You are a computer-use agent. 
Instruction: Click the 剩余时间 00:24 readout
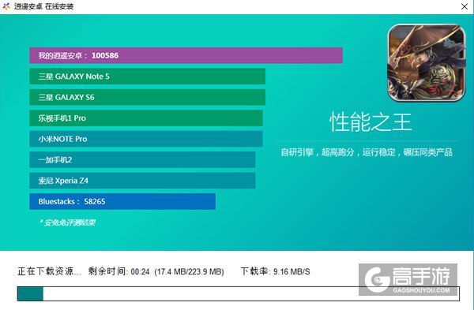[x=118, y=271]
